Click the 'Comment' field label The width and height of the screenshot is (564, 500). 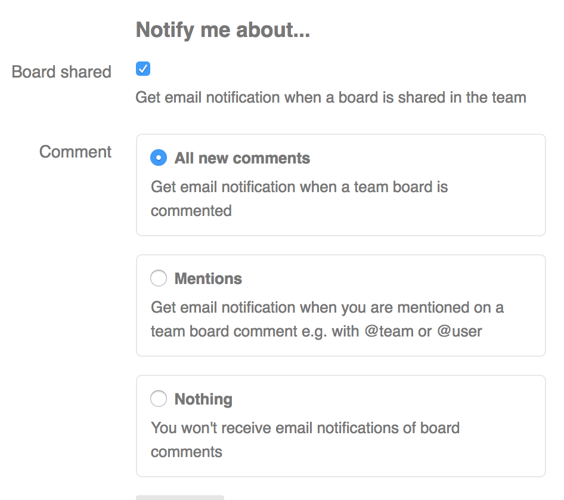[x=75, y=152]
